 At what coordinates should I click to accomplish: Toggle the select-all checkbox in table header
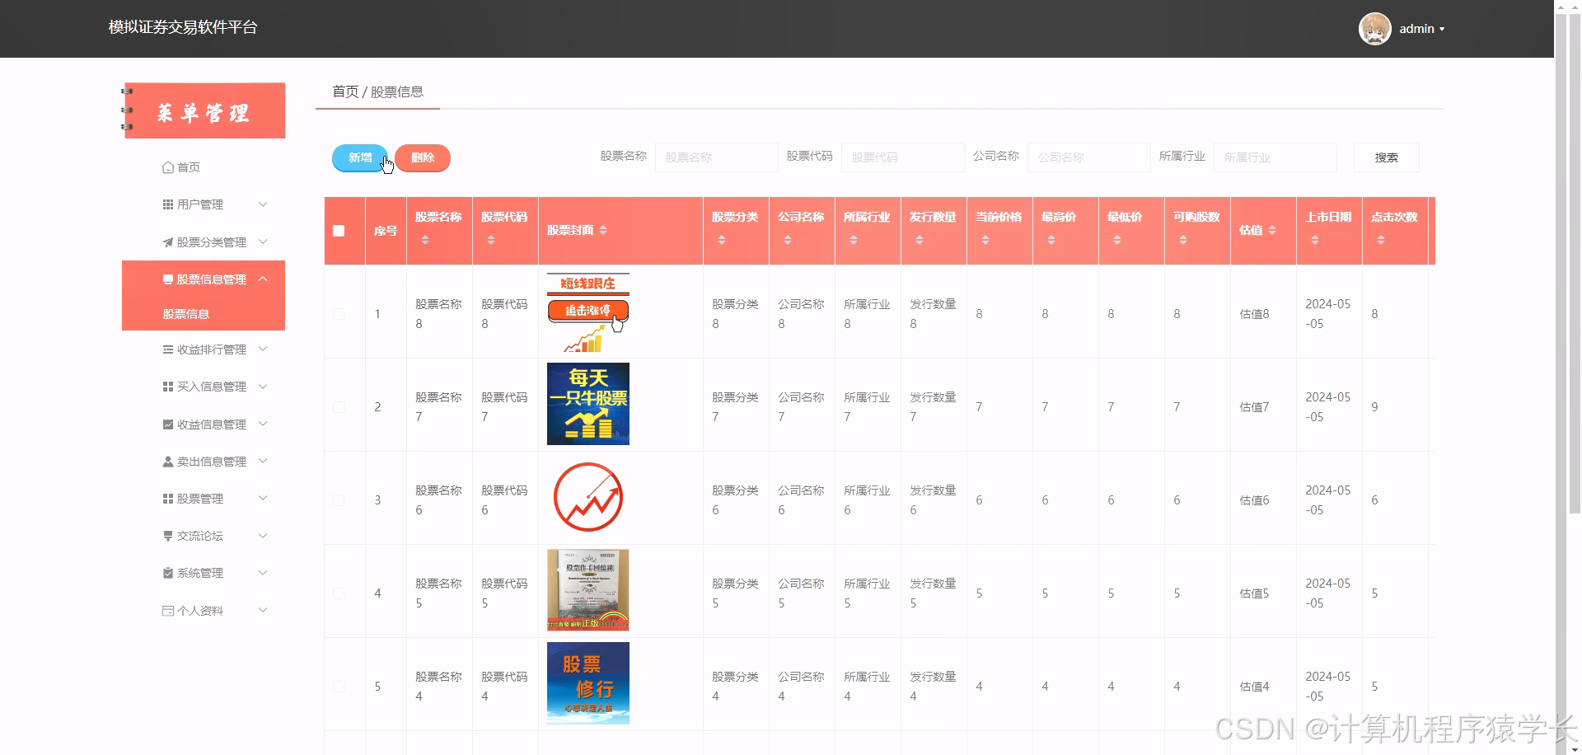[339, 232]
